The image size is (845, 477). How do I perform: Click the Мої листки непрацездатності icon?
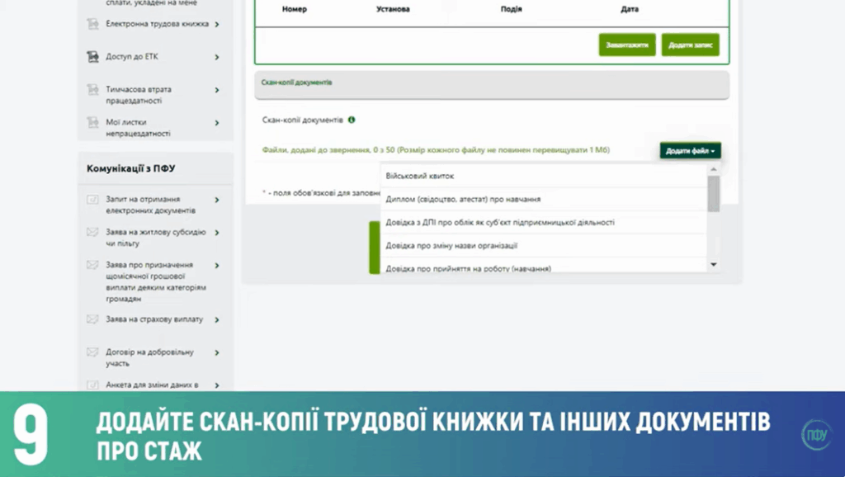pos(92,123)
